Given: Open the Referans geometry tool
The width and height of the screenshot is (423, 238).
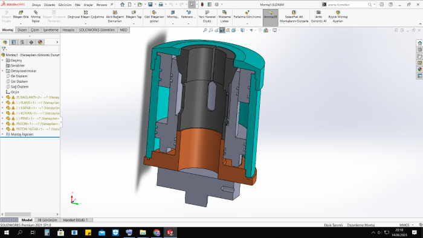Looking at the screenshot, I should pos(189,16).
